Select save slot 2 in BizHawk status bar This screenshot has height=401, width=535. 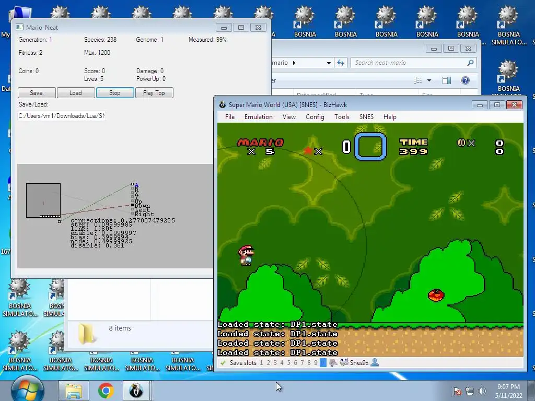(268, 363)
